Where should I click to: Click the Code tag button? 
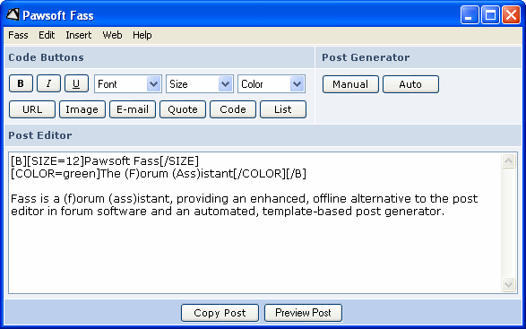click(x=233, y=109)
